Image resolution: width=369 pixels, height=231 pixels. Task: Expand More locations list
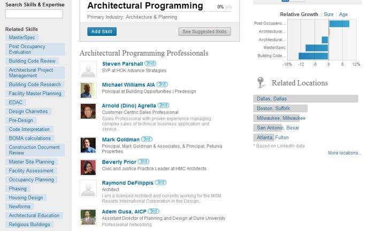pos(344,153)
